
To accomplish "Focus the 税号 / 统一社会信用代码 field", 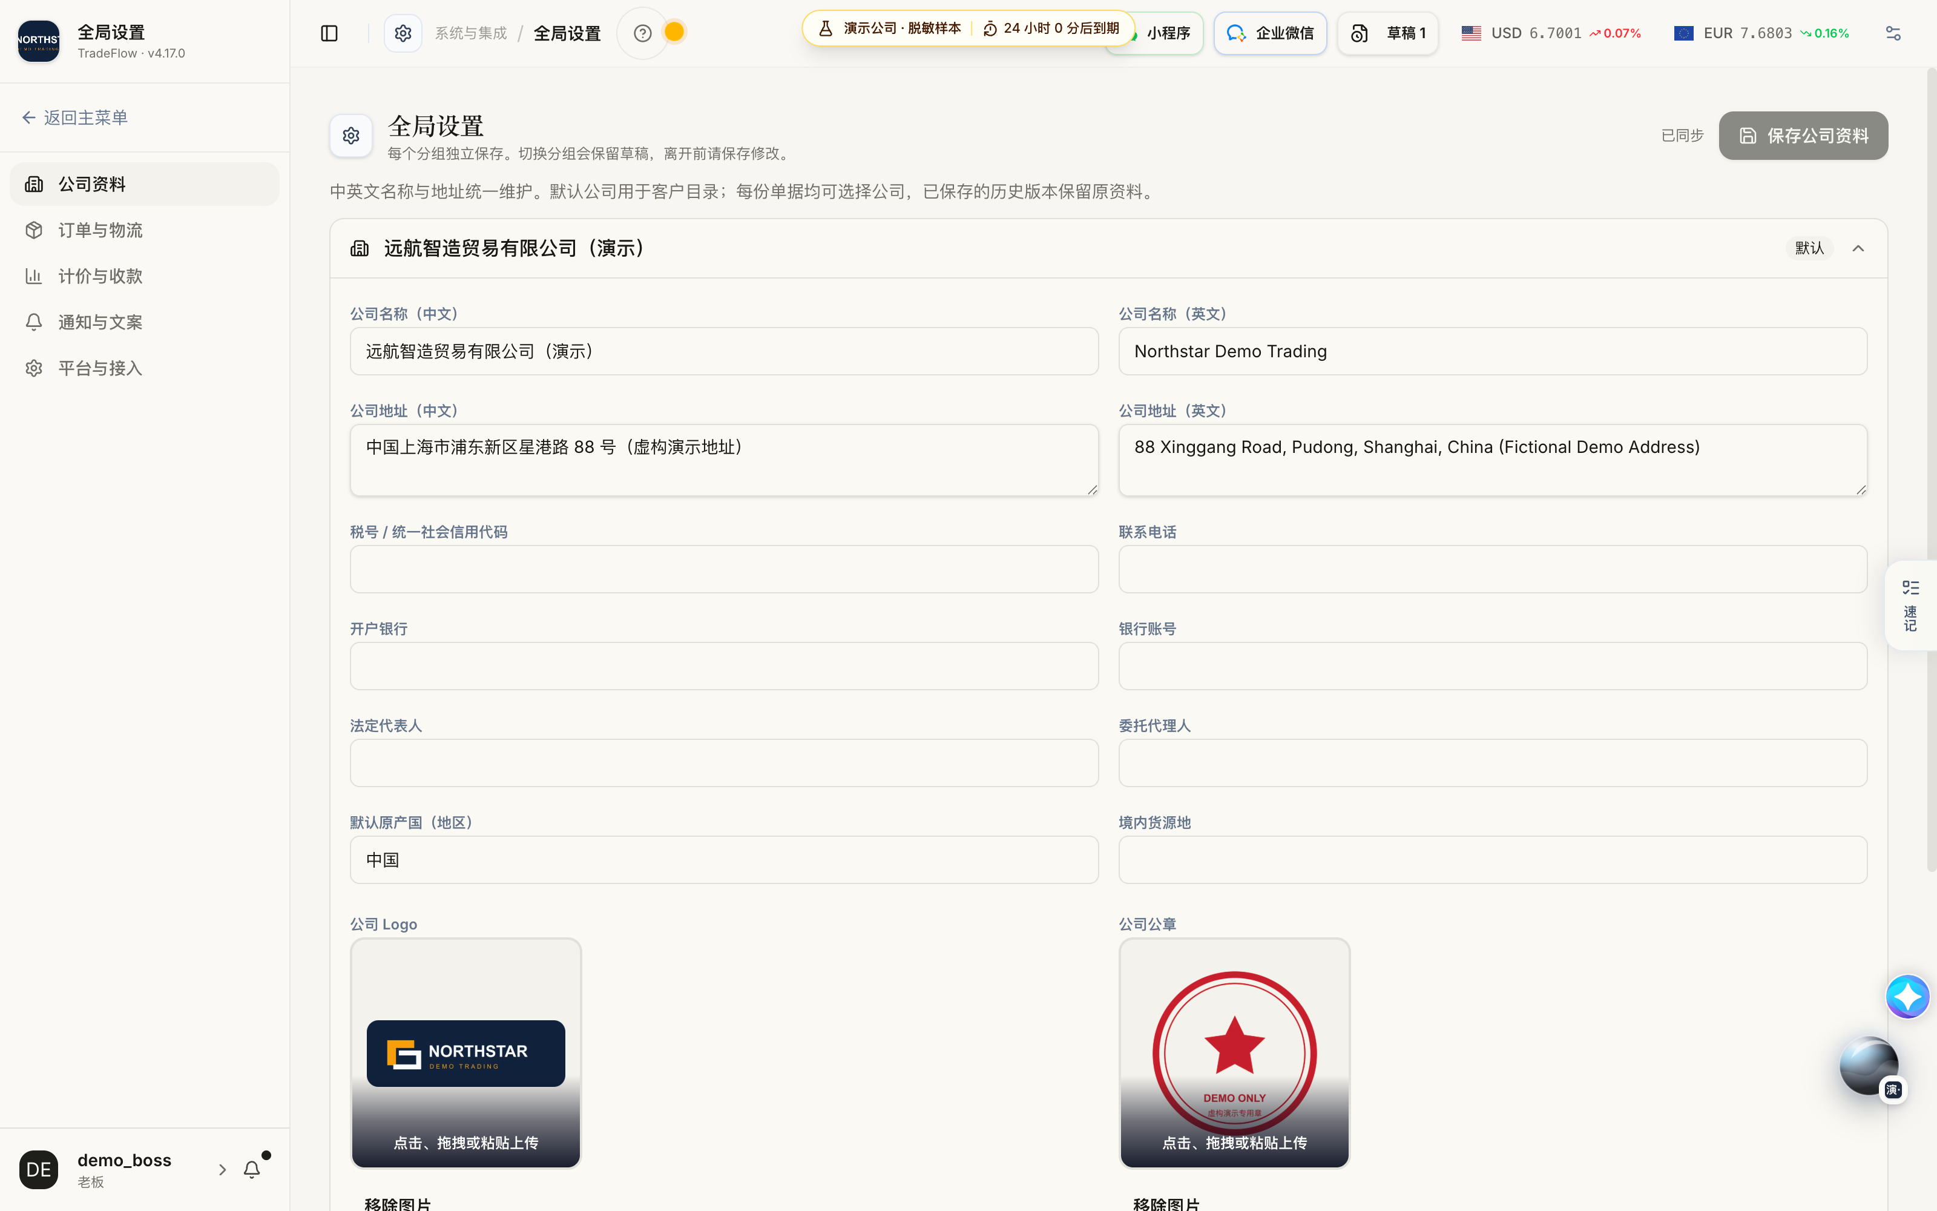I will [725, 569].
